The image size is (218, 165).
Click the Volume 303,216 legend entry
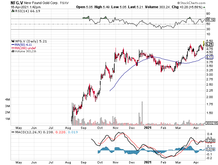pos(25,51)
